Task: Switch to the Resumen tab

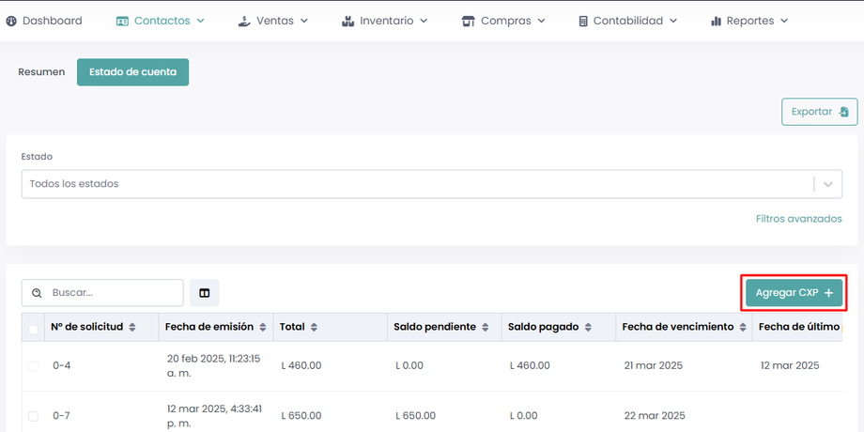Action: 41,72
